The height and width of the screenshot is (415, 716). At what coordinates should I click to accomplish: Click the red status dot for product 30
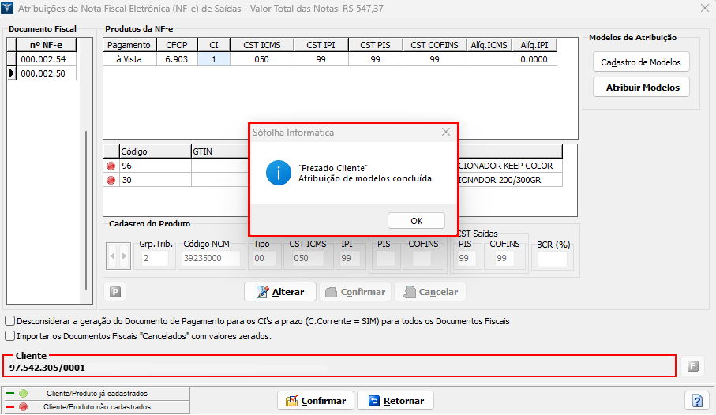111,180
